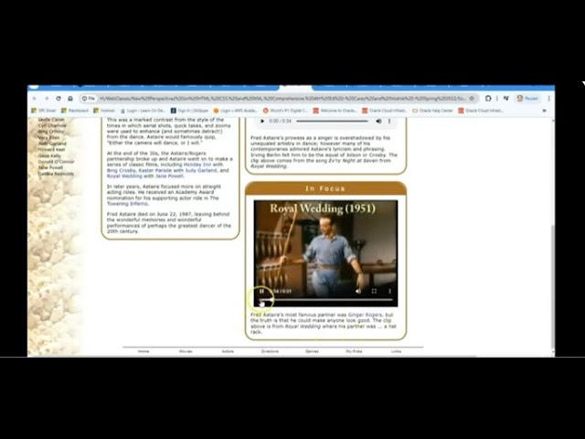The width and height of the screenshot is (585, 439).
Task: Follow the Towering Inferno link
Action: pos(127,203)
